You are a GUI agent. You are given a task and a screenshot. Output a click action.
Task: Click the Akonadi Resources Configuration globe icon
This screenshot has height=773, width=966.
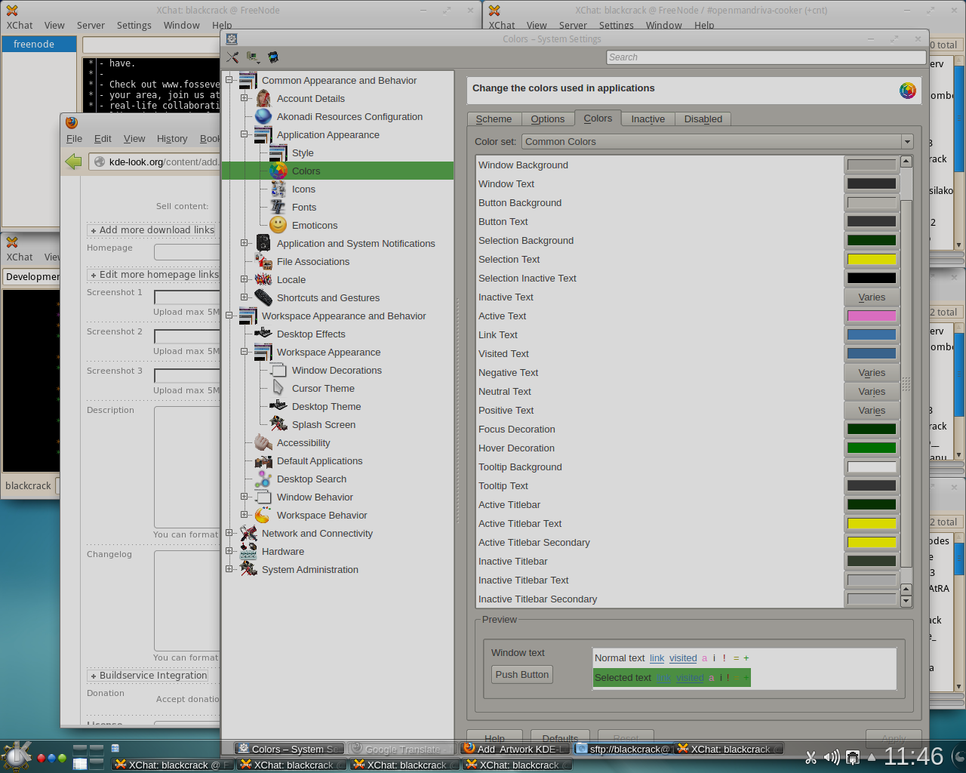pos(263,116)
